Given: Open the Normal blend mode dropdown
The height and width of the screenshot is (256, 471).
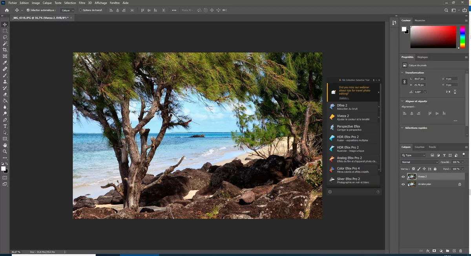Looking at the screenshot, I should click(x=420, y=162).
